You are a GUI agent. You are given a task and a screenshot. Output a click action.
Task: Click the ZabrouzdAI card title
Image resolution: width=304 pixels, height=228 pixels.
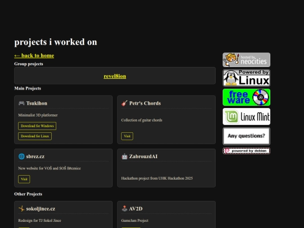(x=144, y=157)
